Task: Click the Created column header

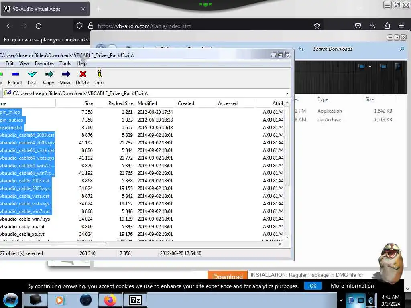Action: (x=196, y=103)
